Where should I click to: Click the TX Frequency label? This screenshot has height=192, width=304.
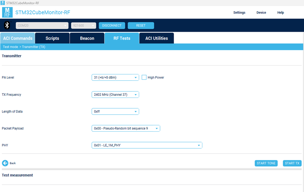[x=12, y=94]
